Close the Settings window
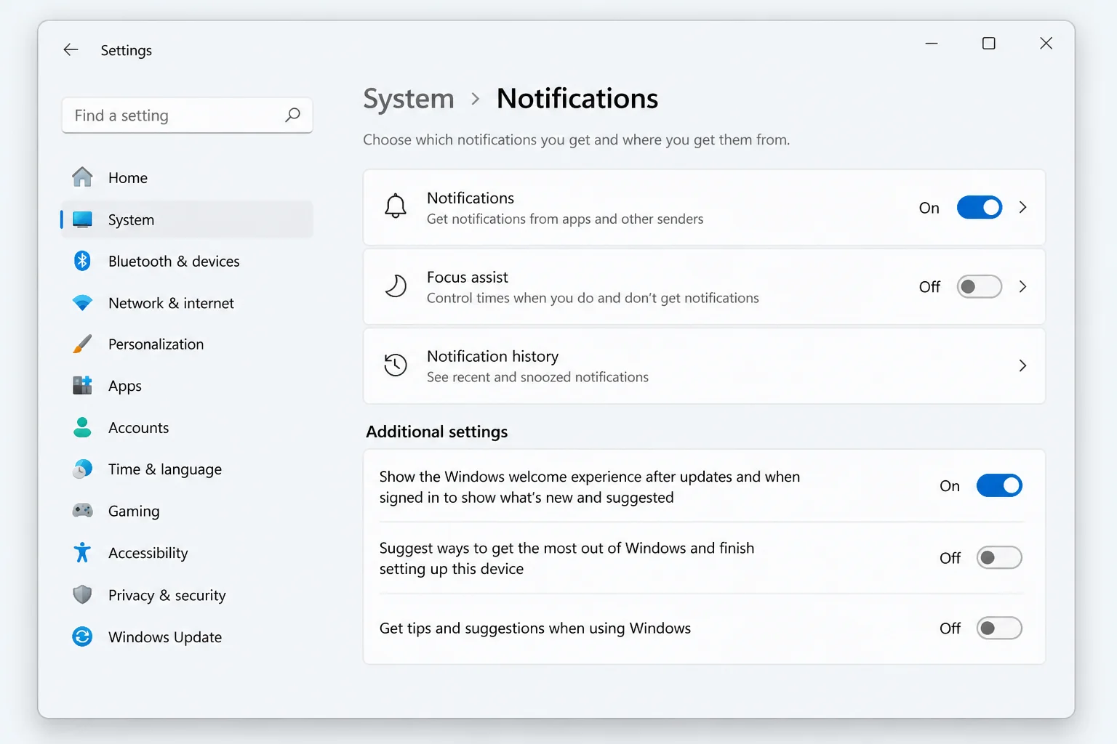This screenshot has width=1117, height=744. coord(1046,44)
